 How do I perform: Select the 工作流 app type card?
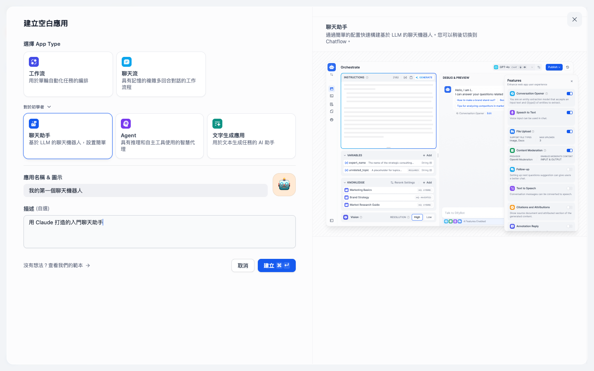point(68,74)
